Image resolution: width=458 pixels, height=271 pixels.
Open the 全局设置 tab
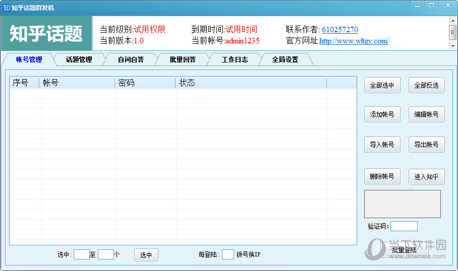(x=285, y=59)
